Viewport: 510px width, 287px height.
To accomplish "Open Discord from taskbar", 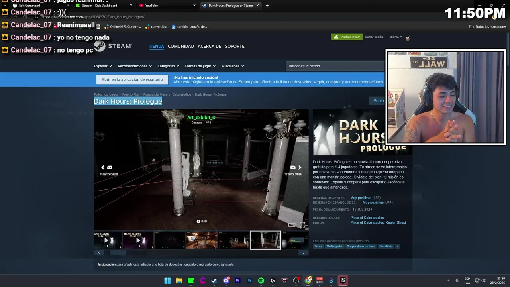I will [x=226, y=281].
